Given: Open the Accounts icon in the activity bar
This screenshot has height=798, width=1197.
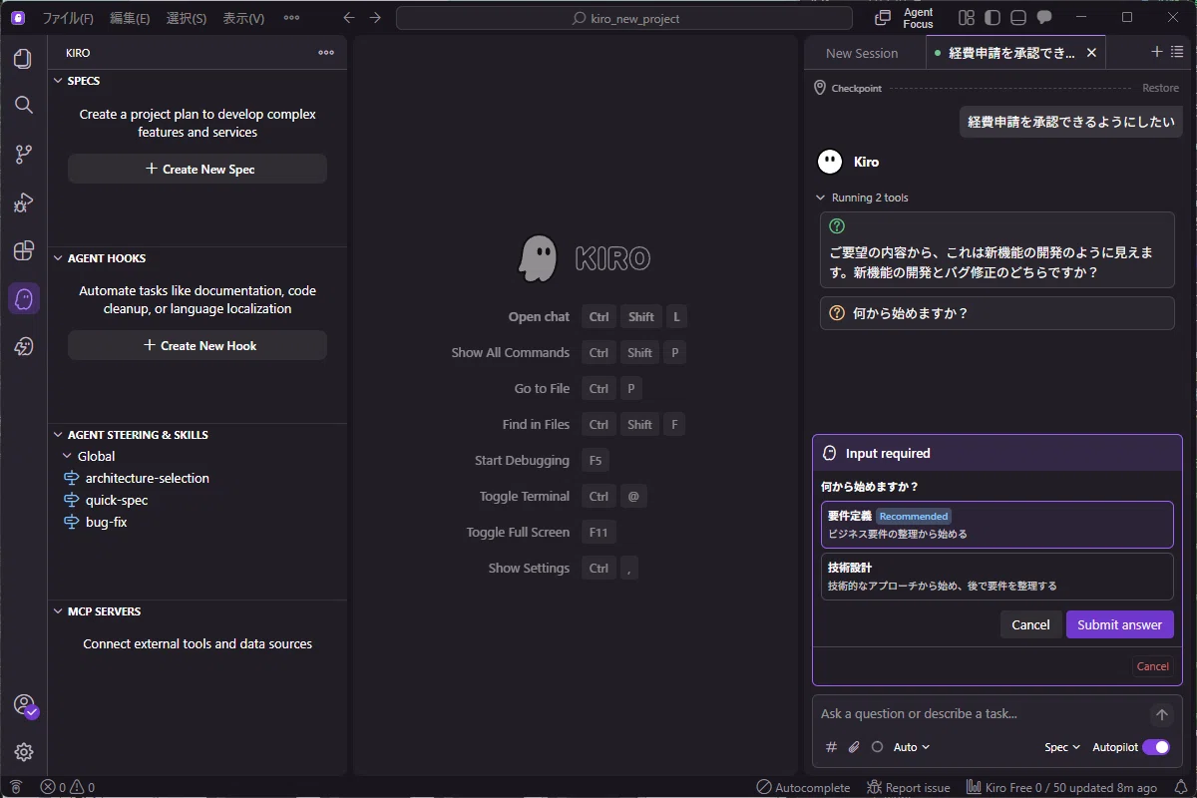Looking at the screenshot, I should (24, 705).
